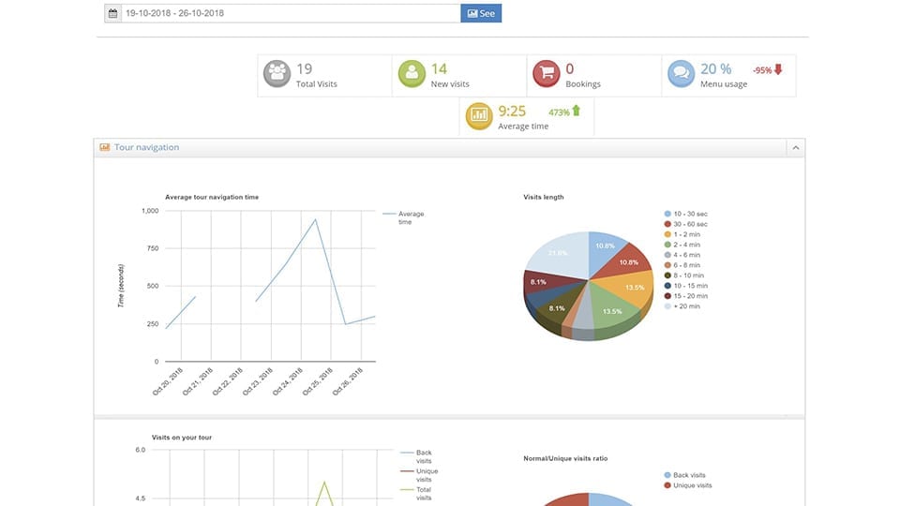The height and width of the screenshot is (506, 900).
Task: Click the Average tour navigation time title
Action: (212, 197)
